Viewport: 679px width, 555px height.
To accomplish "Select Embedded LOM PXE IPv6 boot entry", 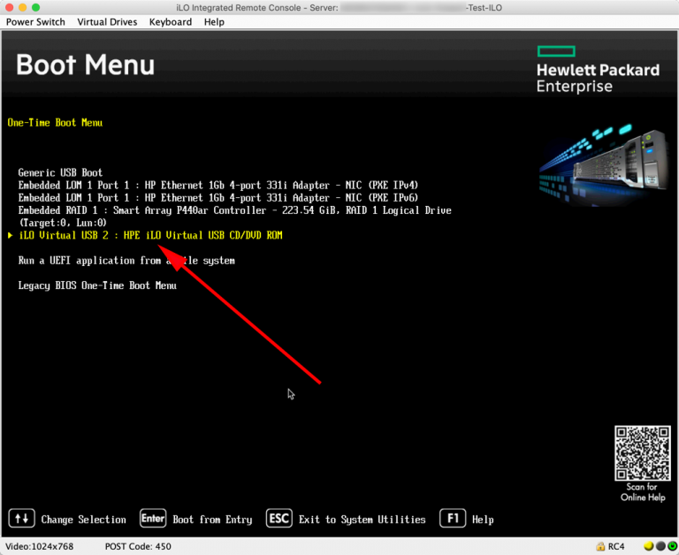I will pos(218,198).
